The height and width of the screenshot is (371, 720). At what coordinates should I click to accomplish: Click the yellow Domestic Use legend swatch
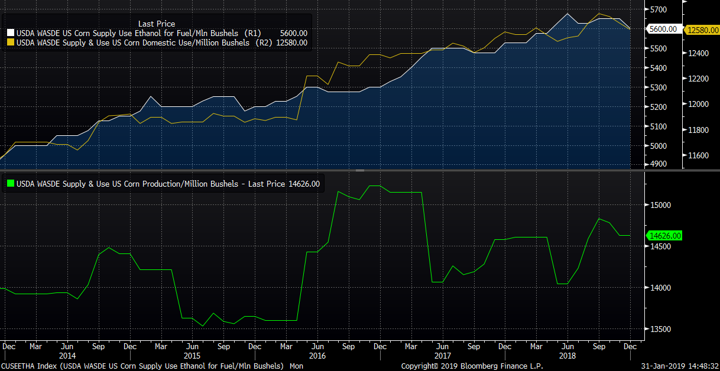pos(10,43)
